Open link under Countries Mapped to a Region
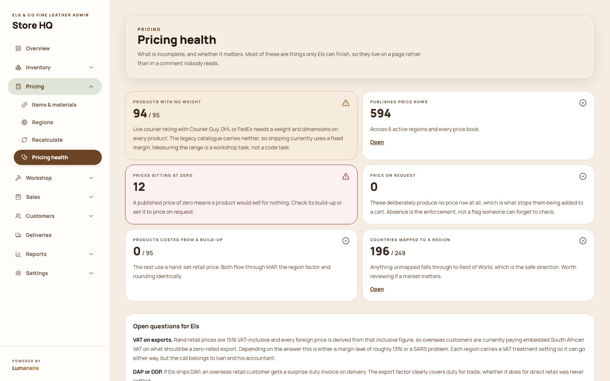The image size is (610, 381). coord(377,289)
